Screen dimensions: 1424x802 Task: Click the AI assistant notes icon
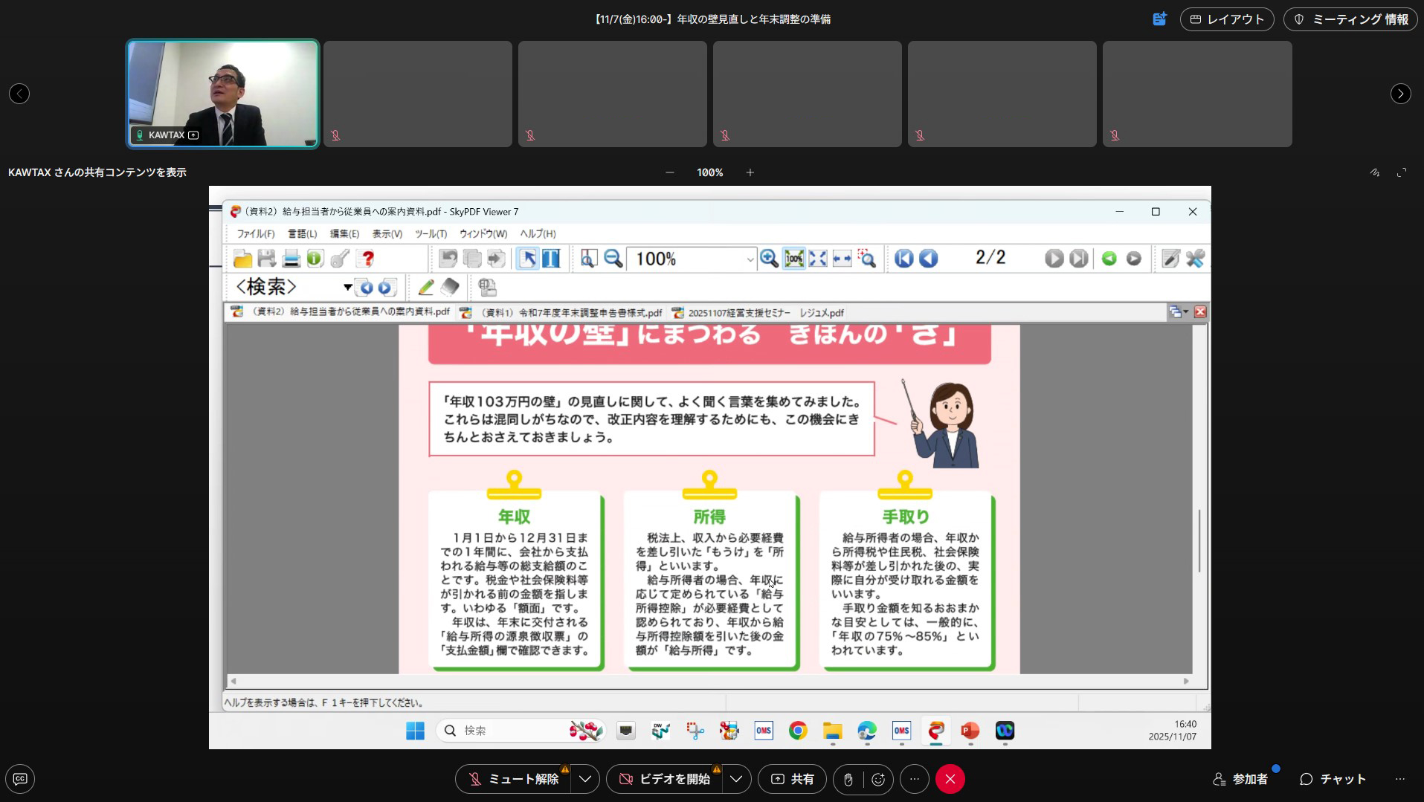click(1159, 19)
